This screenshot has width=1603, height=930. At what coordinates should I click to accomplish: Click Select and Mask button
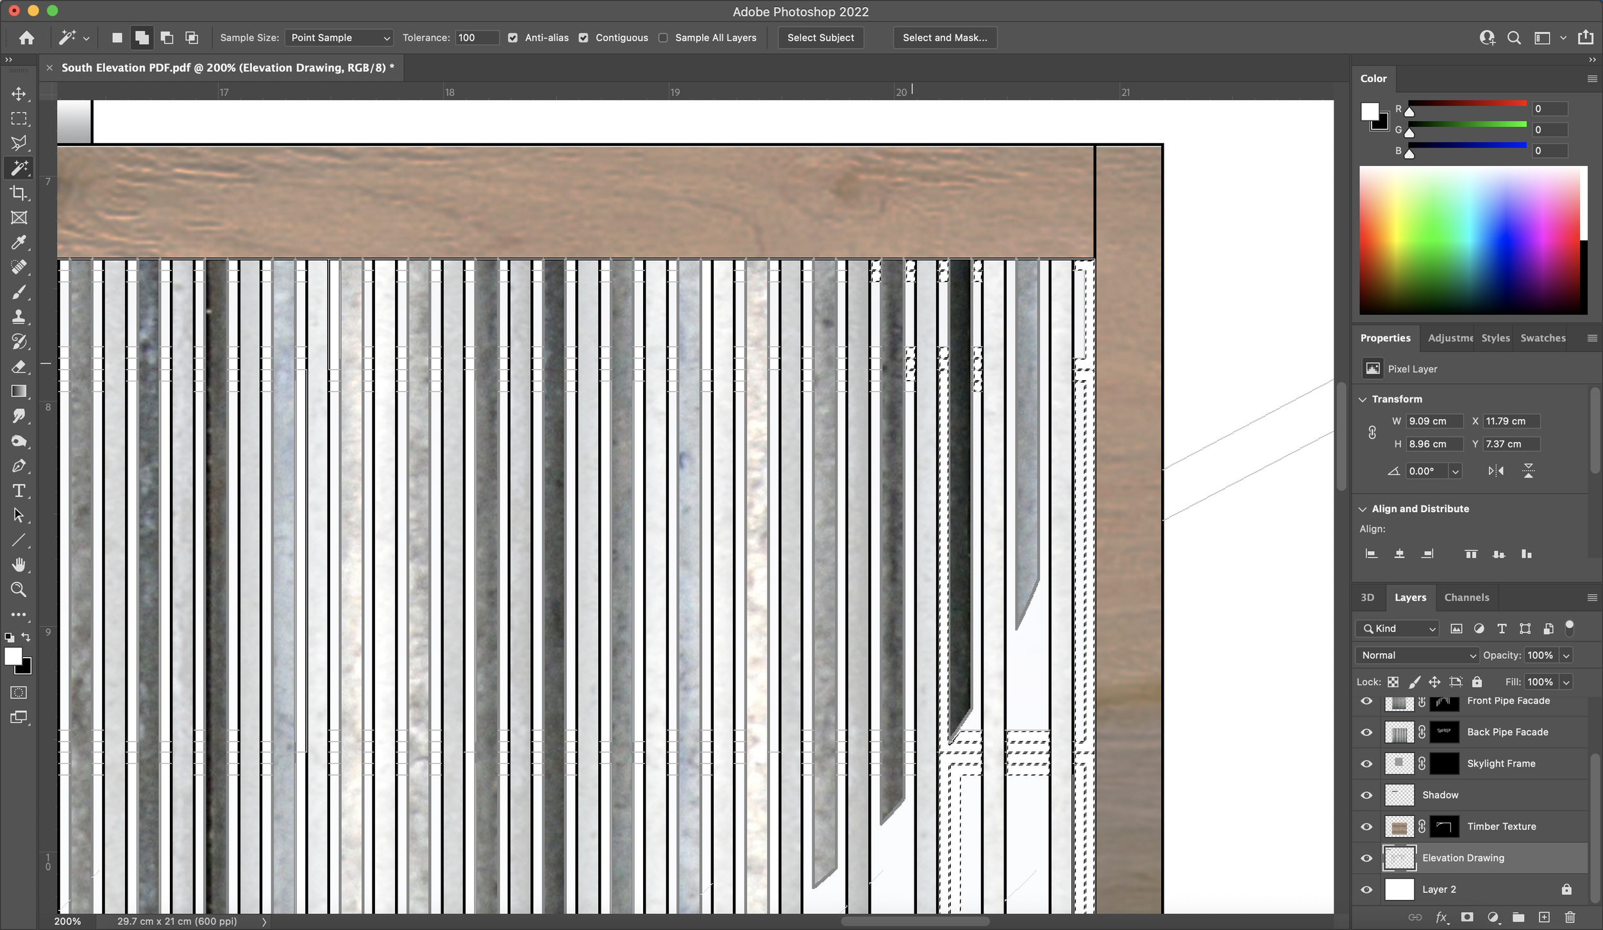[945, 37]
